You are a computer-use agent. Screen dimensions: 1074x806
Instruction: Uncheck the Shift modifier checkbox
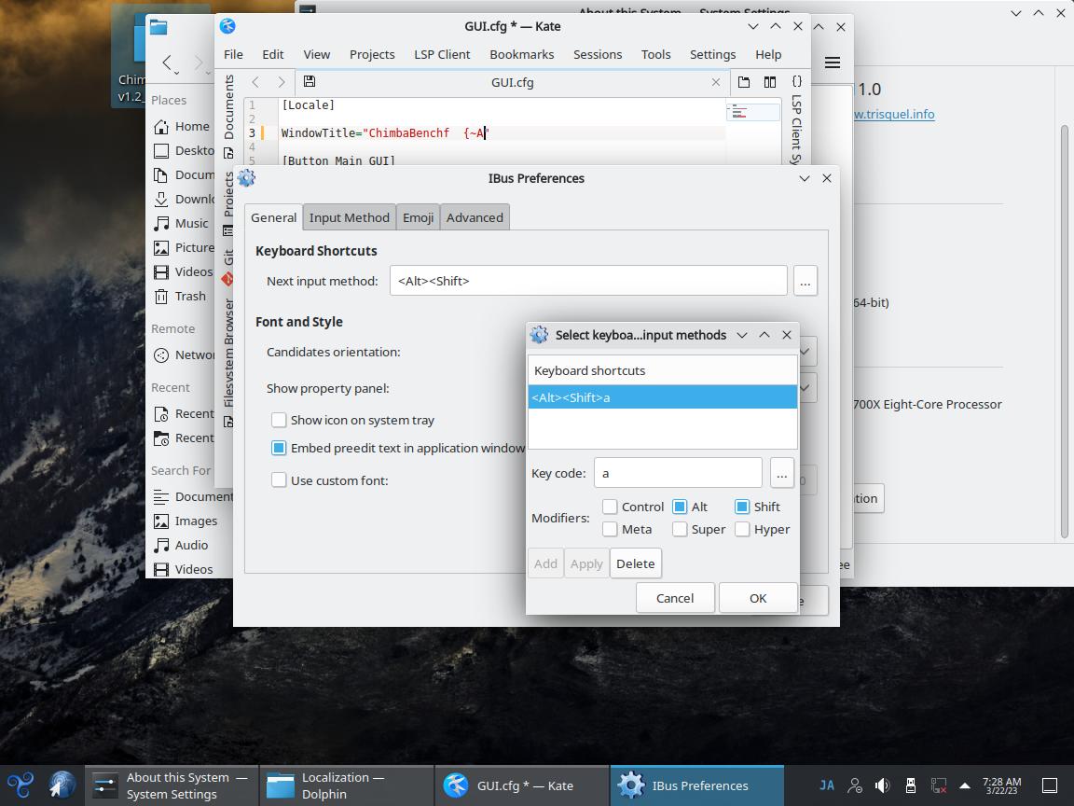742,507
